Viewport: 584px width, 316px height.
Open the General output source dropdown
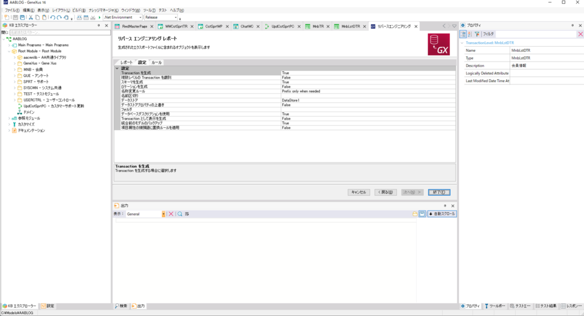(163, 214)
